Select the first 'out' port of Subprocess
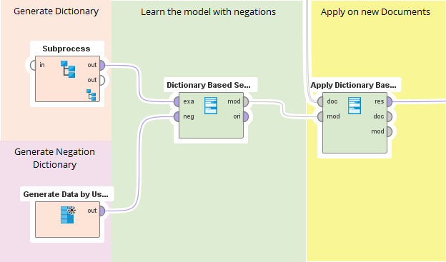This screenshot has height=262, width=446. [x=101, y=66]
